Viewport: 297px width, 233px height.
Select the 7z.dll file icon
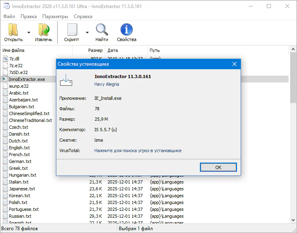click(5, 59)
